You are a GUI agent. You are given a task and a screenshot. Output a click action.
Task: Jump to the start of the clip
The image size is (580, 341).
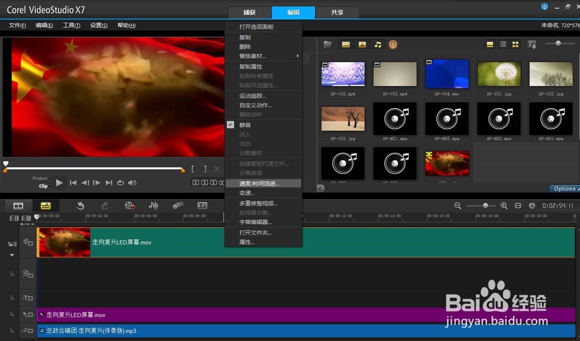[x=73, y=183]
